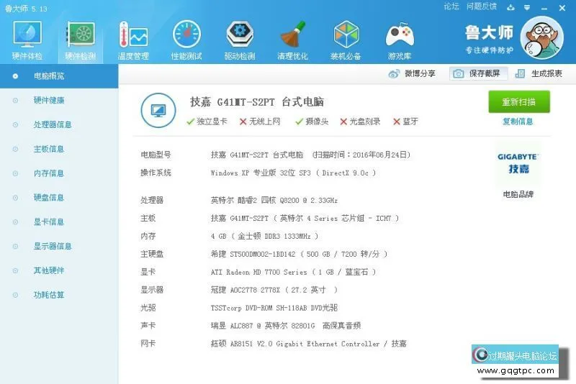Open 问题反馈 feedback link
This screenshot has height=384, width=576.
point(482,6)
